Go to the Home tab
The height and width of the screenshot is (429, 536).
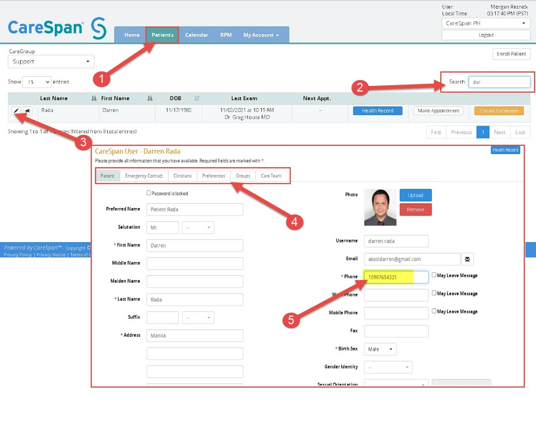pos(132,35)
